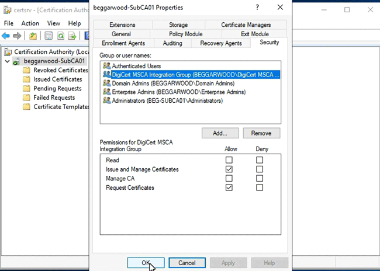
Task: Click the Up one level toolbar icon
Action: [33, 36]
